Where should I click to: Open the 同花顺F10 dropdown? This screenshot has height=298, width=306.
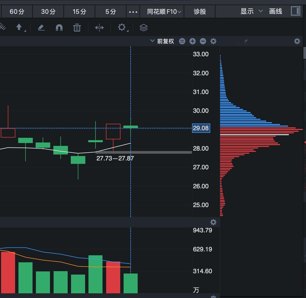(162, 11)
